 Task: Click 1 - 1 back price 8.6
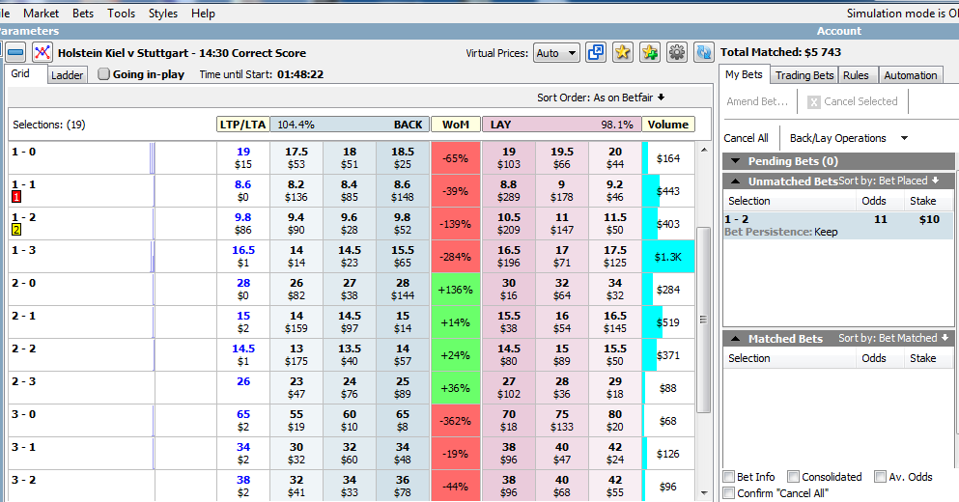click(403, 191)
